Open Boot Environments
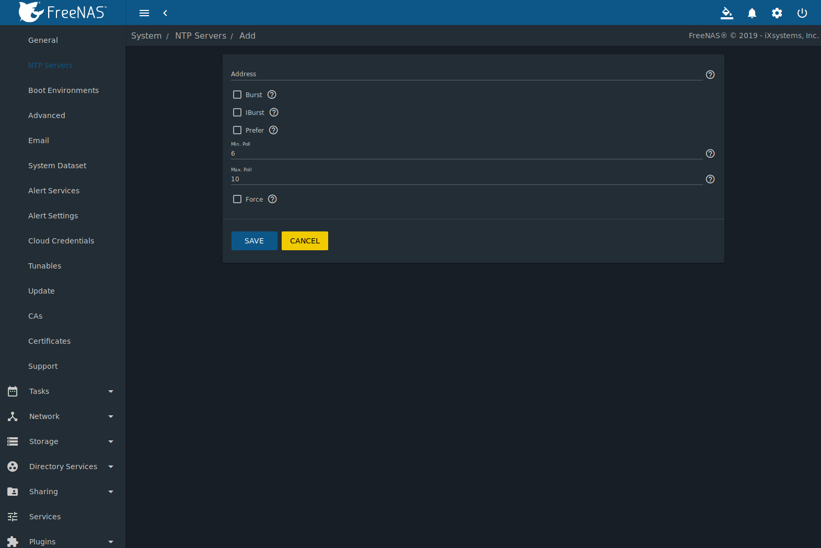The image size is (821, 548). pyautogui.click(x=63, y=90)
